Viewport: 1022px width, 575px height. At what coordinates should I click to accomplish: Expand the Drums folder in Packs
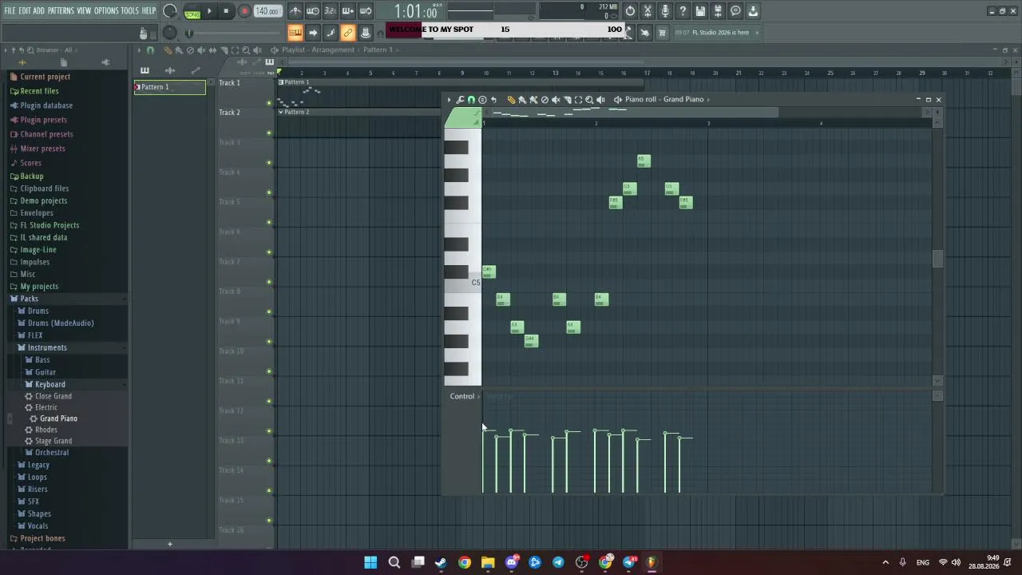[38, 311]
